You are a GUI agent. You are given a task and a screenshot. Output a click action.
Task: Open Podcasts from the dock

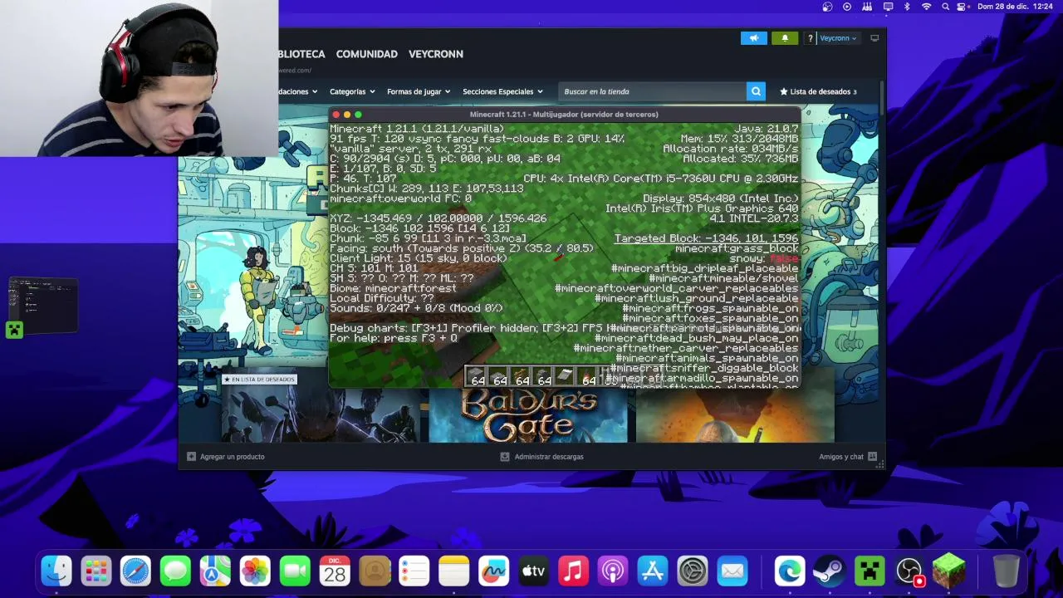point(613,571)
